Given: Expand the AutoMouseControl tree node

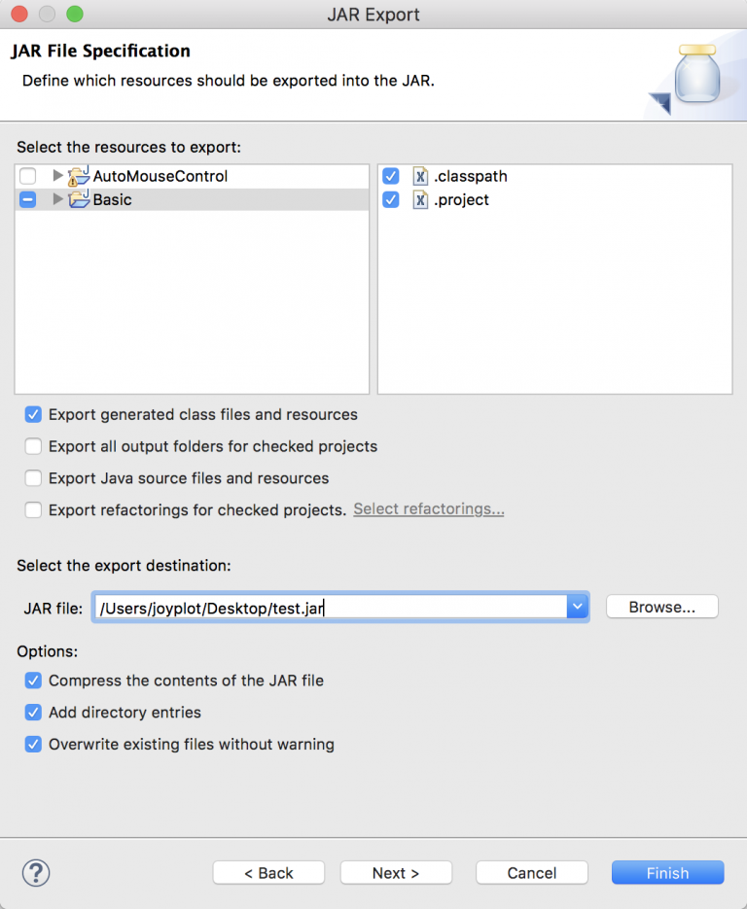Looking at the screenshot, I should tap(58, 176).
